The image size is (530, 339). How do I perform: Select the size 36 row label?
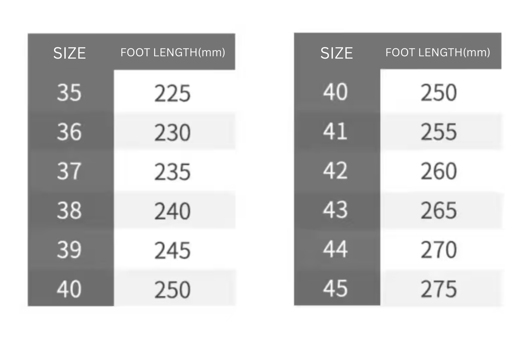point(69,132)
